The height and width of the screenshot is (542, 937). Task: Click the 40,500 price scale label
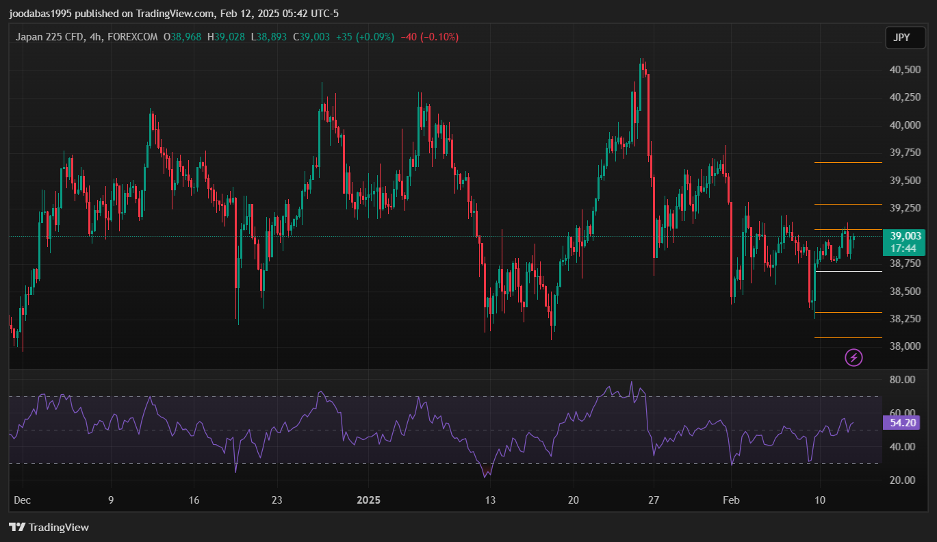pos(904,70)
